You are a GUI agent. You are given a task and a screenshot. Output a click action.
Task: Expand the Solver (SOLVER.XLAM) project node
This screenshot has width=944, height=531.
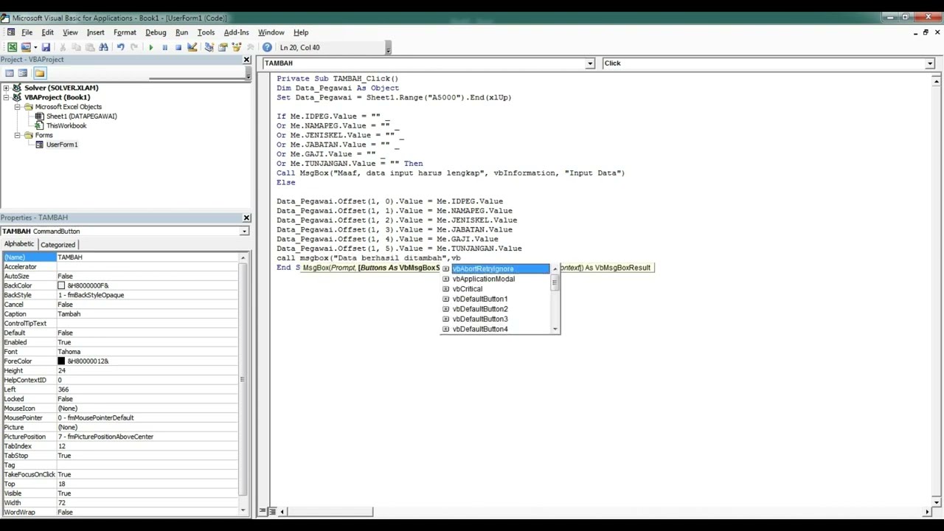6,88
